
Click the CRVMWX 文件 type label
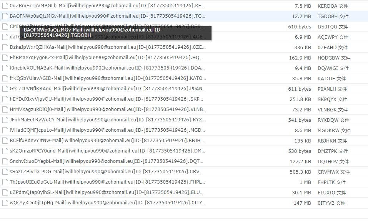pyautogui.click(x=333, y=172)
